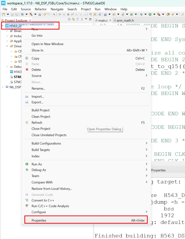Maximize the Project Explorer panel
The width and height of the screenshot is (185, 239).
pyautogui.click(x=90, y=19)
